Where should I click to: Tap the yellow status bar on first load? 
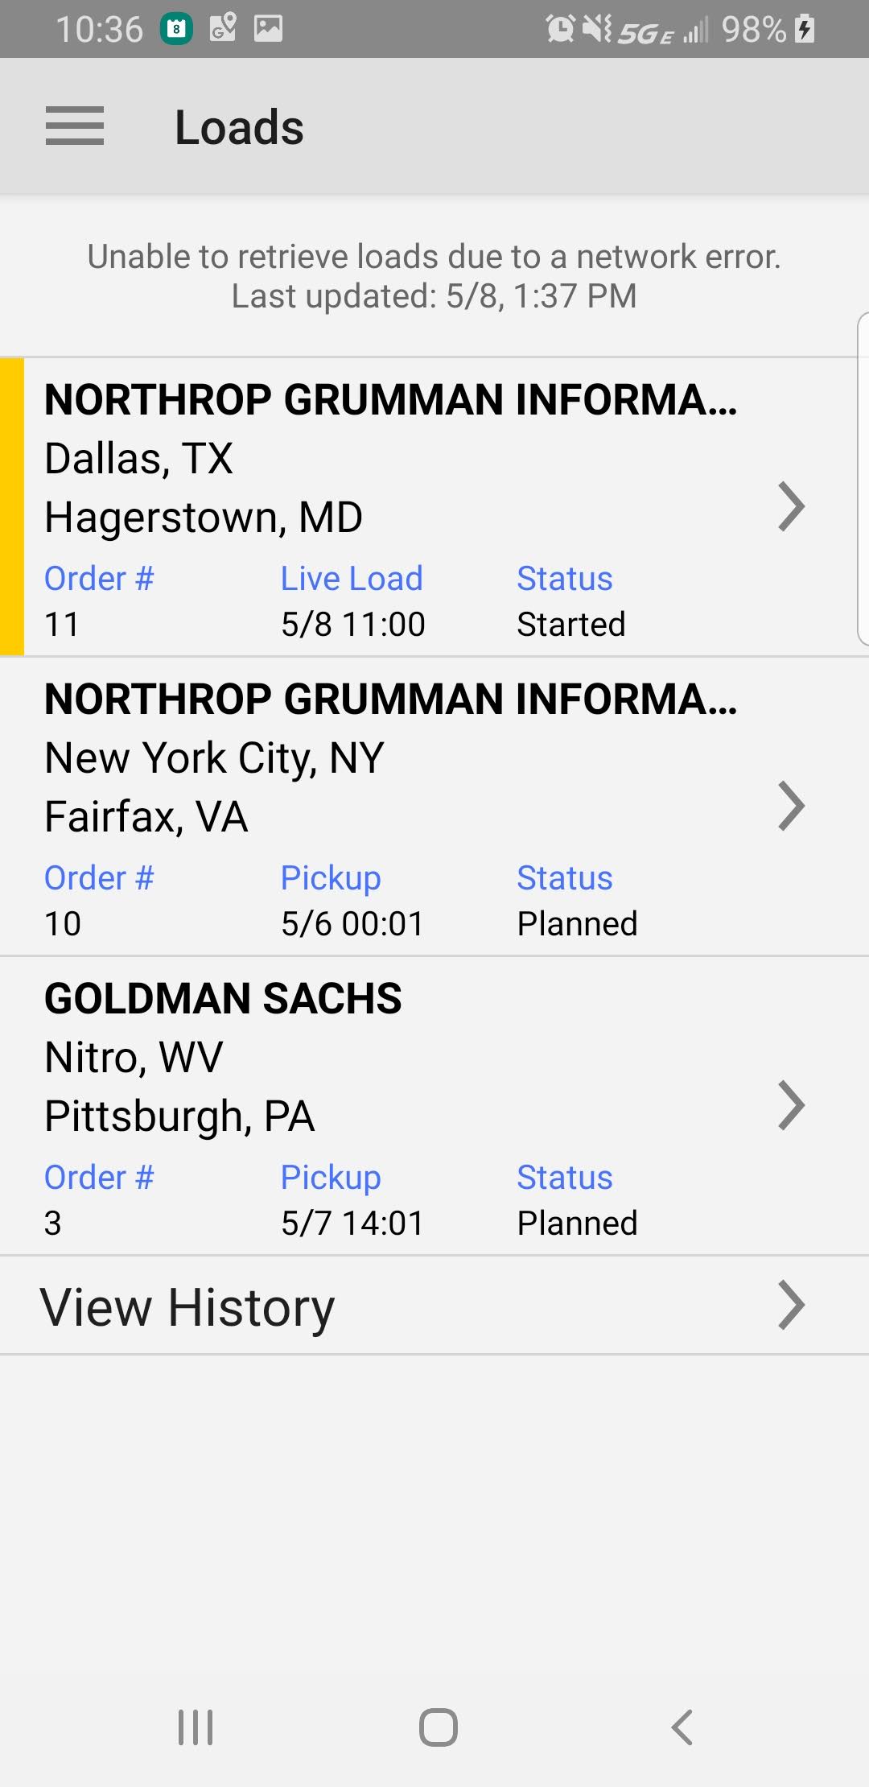click(x=12, y=506)
